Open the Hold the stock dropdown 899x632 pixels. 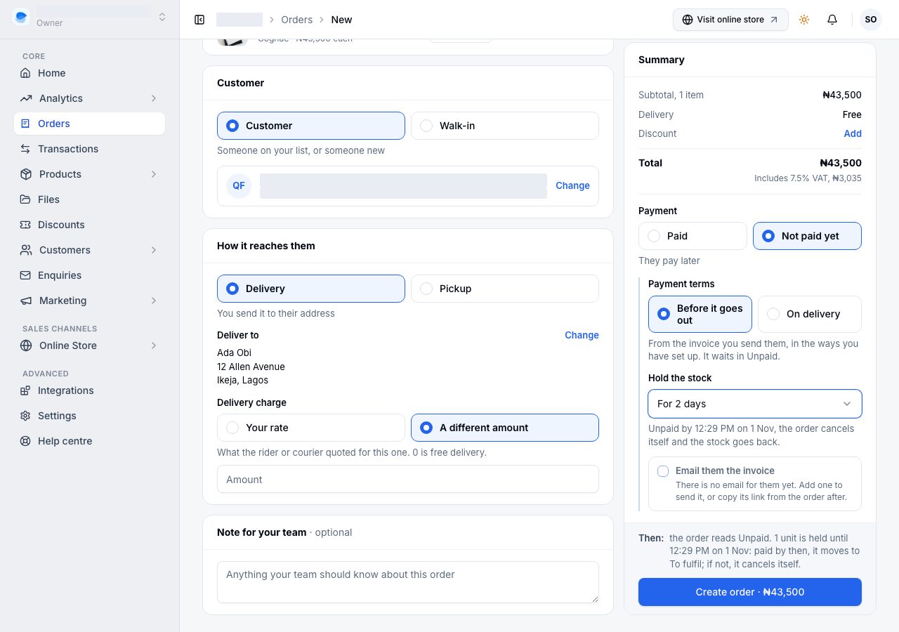pos(755,404)
